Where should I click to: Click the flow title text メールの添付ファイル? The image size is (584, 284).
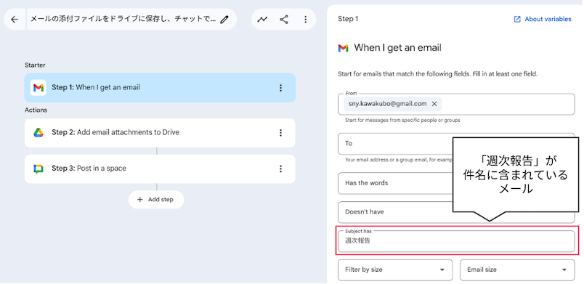point(123,20)
